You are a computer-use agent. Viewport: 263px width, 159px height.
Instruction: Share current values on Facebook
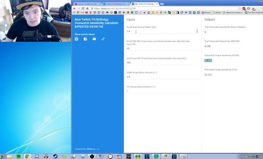coord(85,39)
